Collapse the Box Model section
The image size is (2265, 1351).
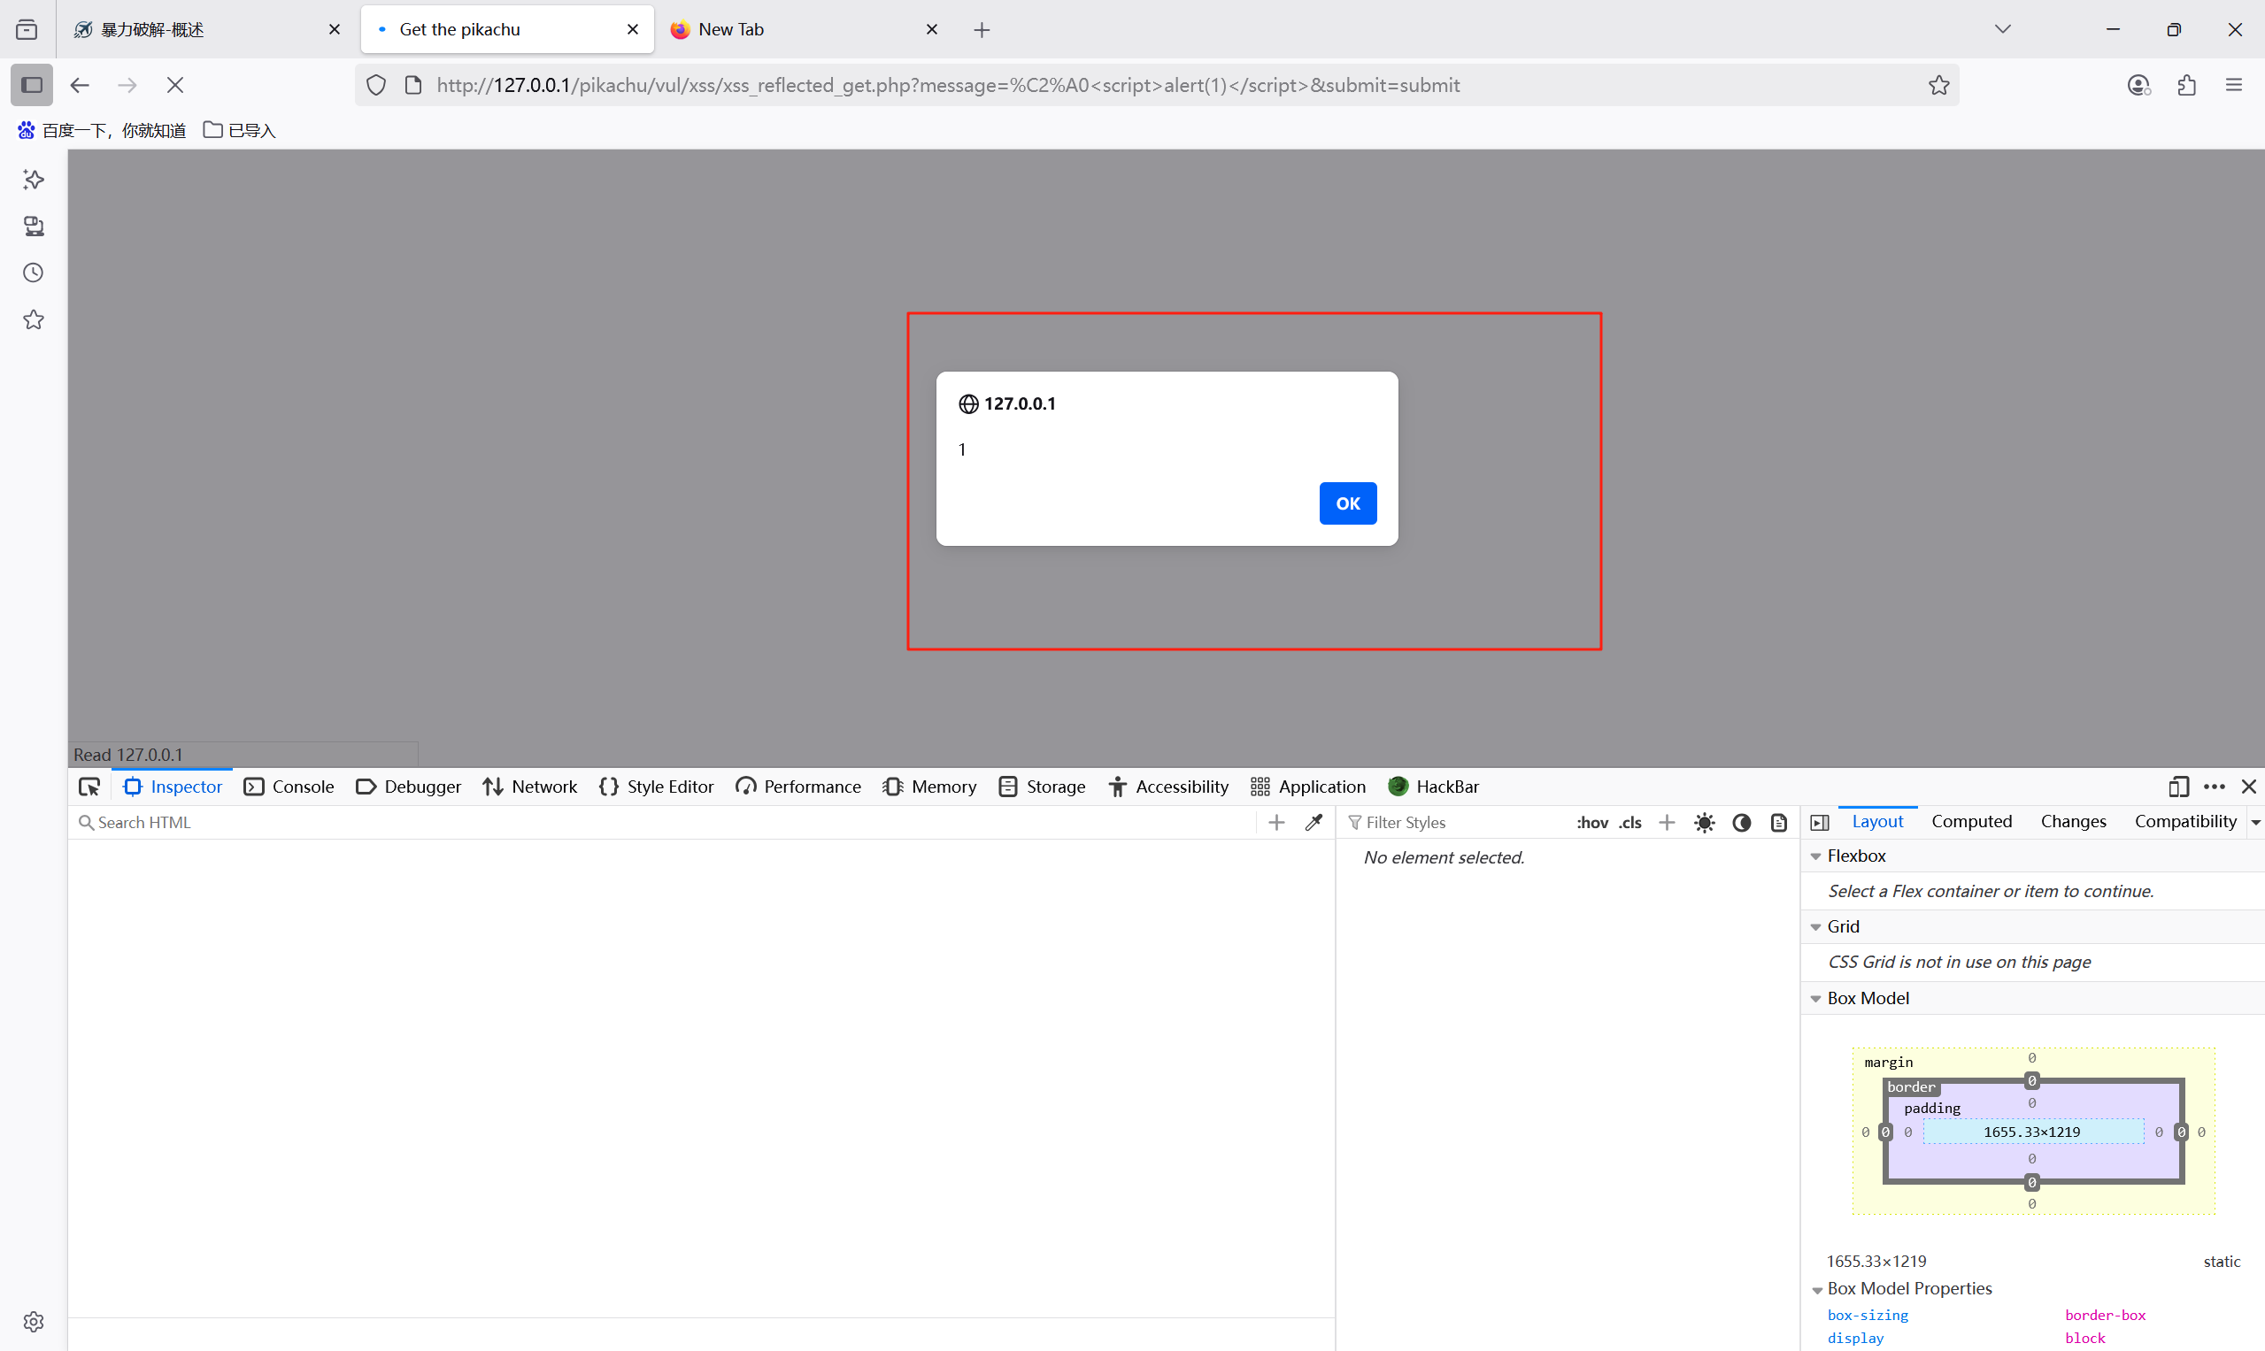(1815, 999)
